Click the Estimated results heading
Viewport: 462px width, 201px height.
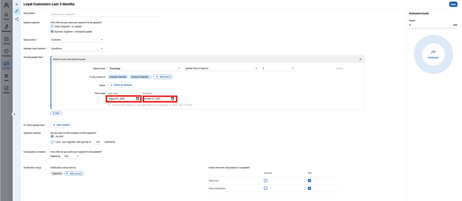pyautogui.click(x=419, y=13)
